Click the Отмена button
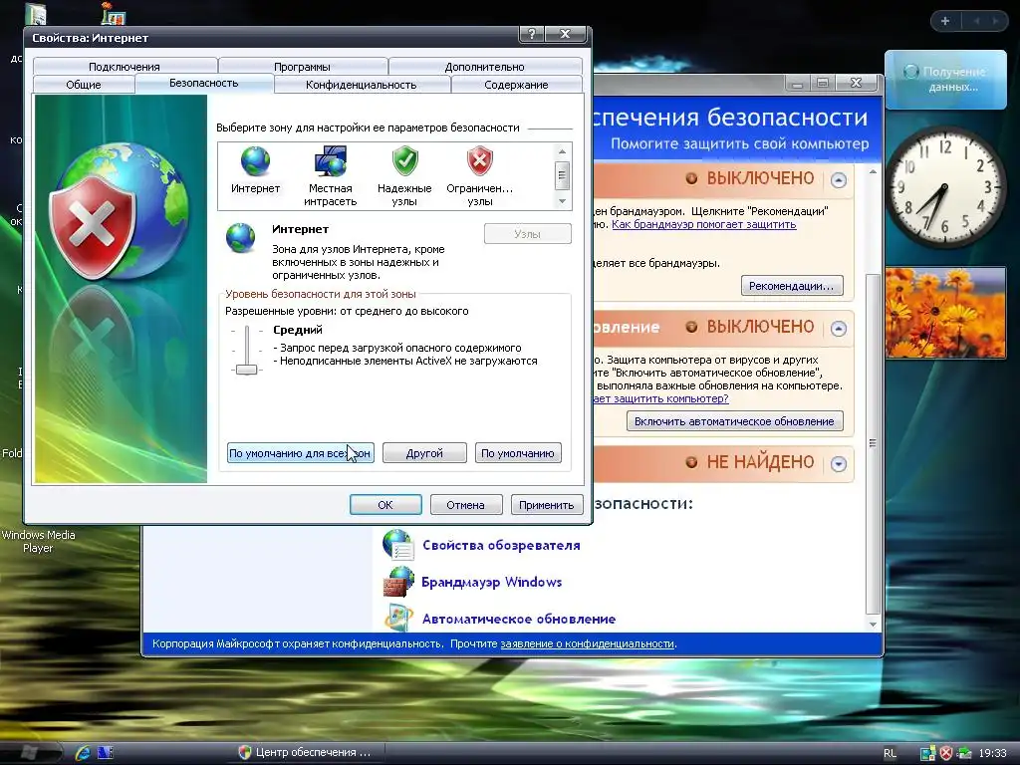The width and height of the screenshot is (1020, 765). click(x=466, y=505)
